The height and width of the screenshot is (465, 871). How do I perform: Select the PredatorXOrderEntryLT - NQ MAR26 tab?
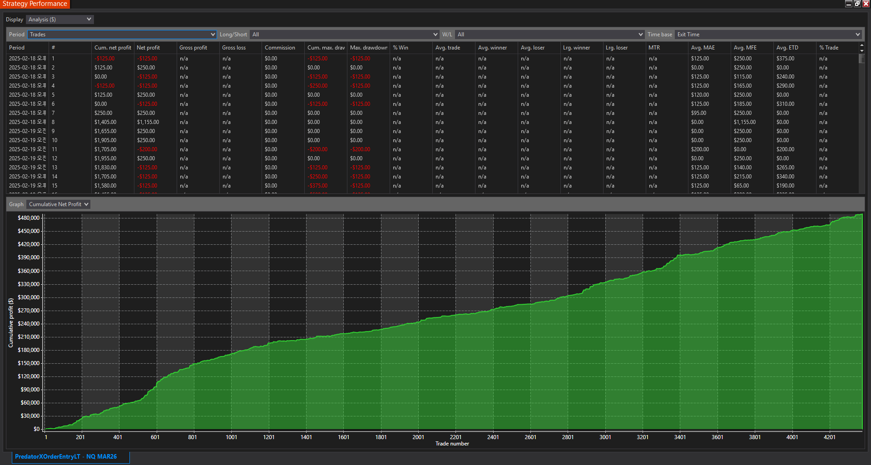click(x=66, y=456)
